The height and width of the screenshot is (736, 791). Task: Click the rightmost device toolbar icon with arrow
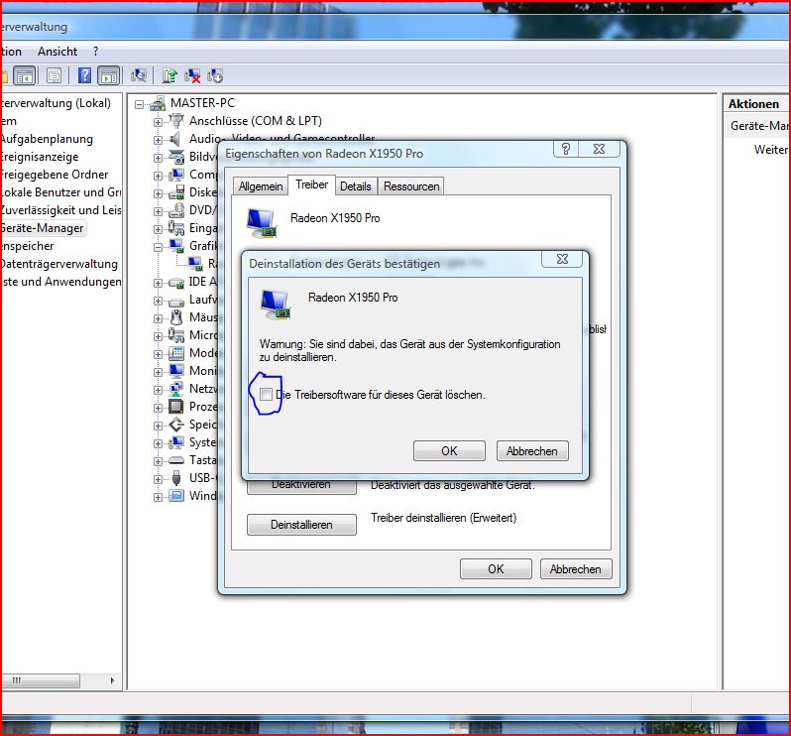tap(215, 75)
